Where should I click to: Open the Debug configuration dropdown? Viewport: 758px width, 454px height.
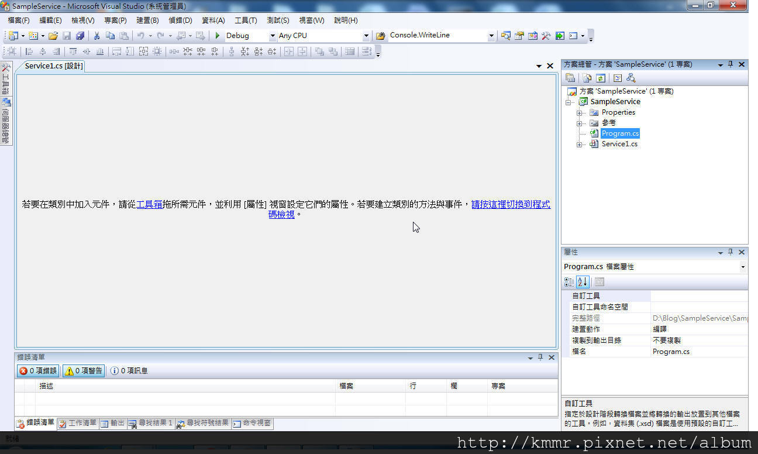[x=273, y=36]
